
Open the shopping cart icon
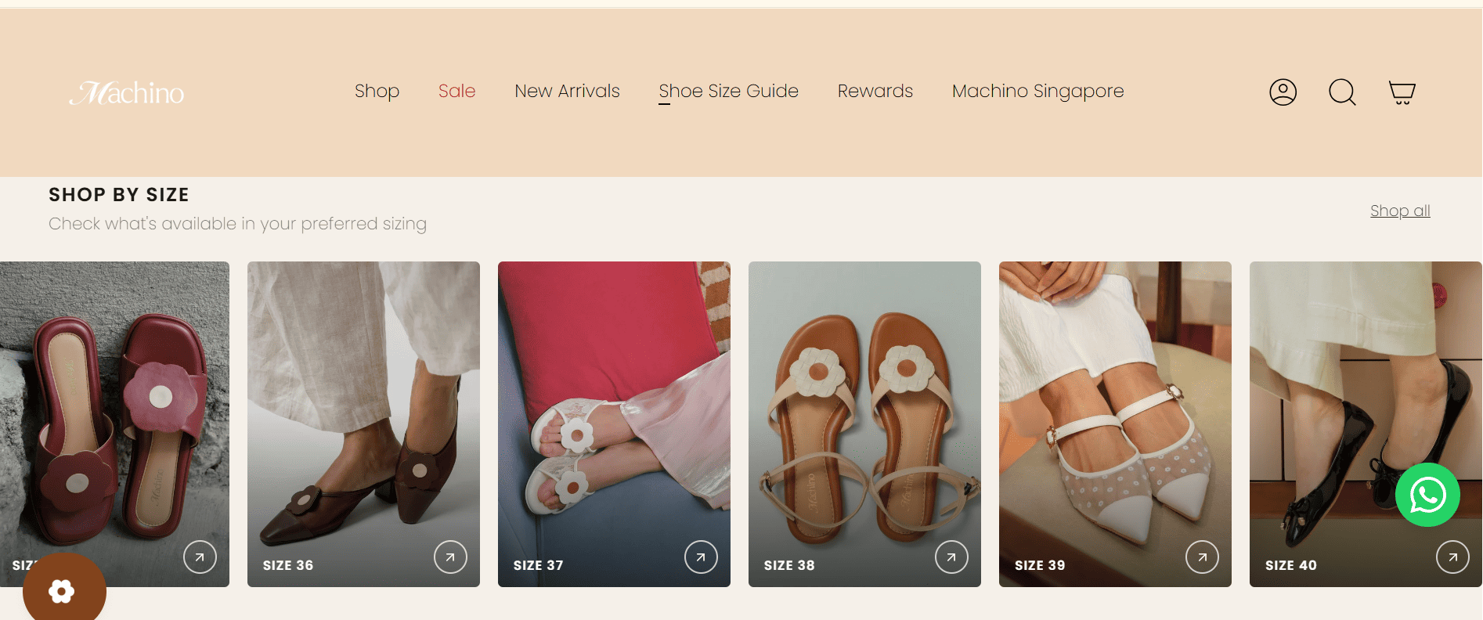pyautogui.click(x=1402, y=92)
